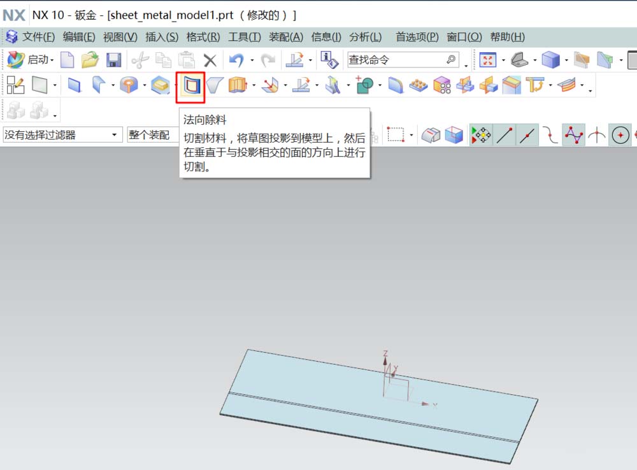
Task: Expand the rectangle selection mode dropdown arrow
Action: pos(411,135)
